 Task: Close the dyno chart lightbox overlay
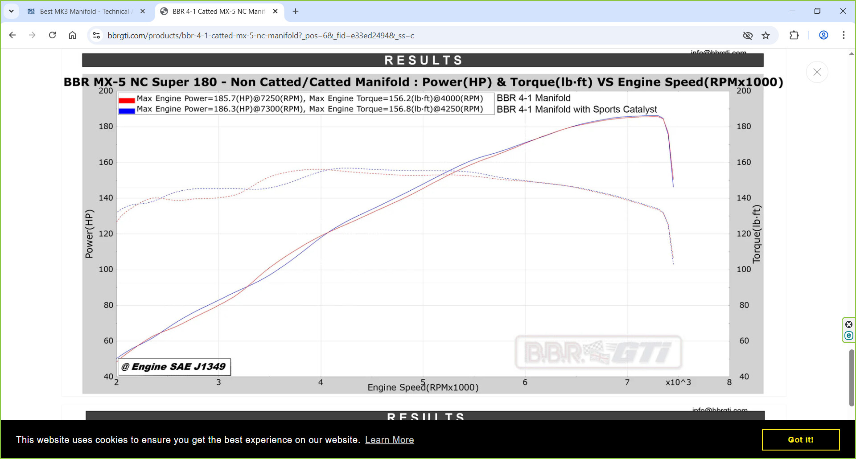pos(817,72)
